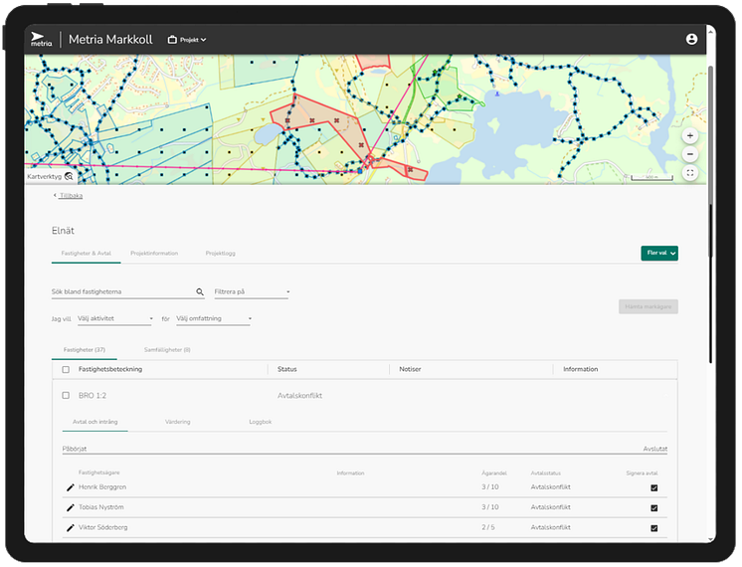Switch to the Projektinformation tab

point(154,254)
